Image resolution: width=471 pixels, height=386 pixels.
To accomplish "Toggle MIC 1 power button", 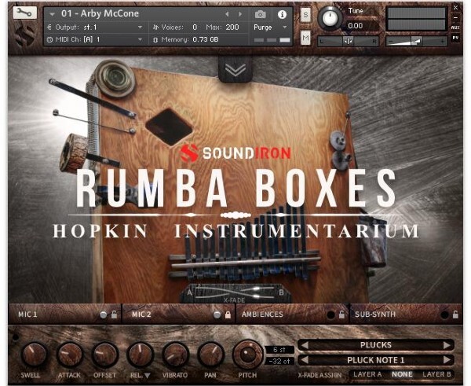I will coord(103,315).
